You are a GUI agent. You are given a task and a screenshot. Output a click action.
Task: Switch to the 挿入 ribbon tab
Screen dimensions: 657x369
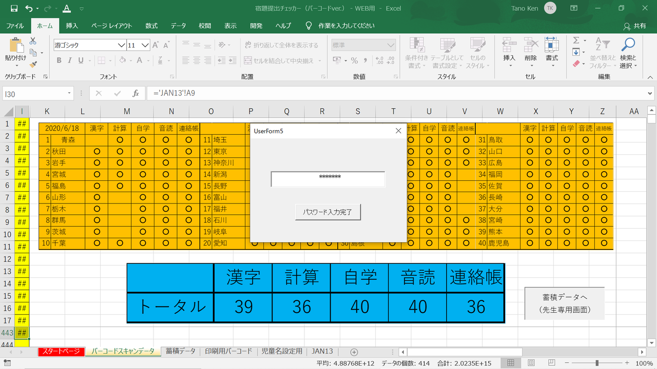point(72,26)
